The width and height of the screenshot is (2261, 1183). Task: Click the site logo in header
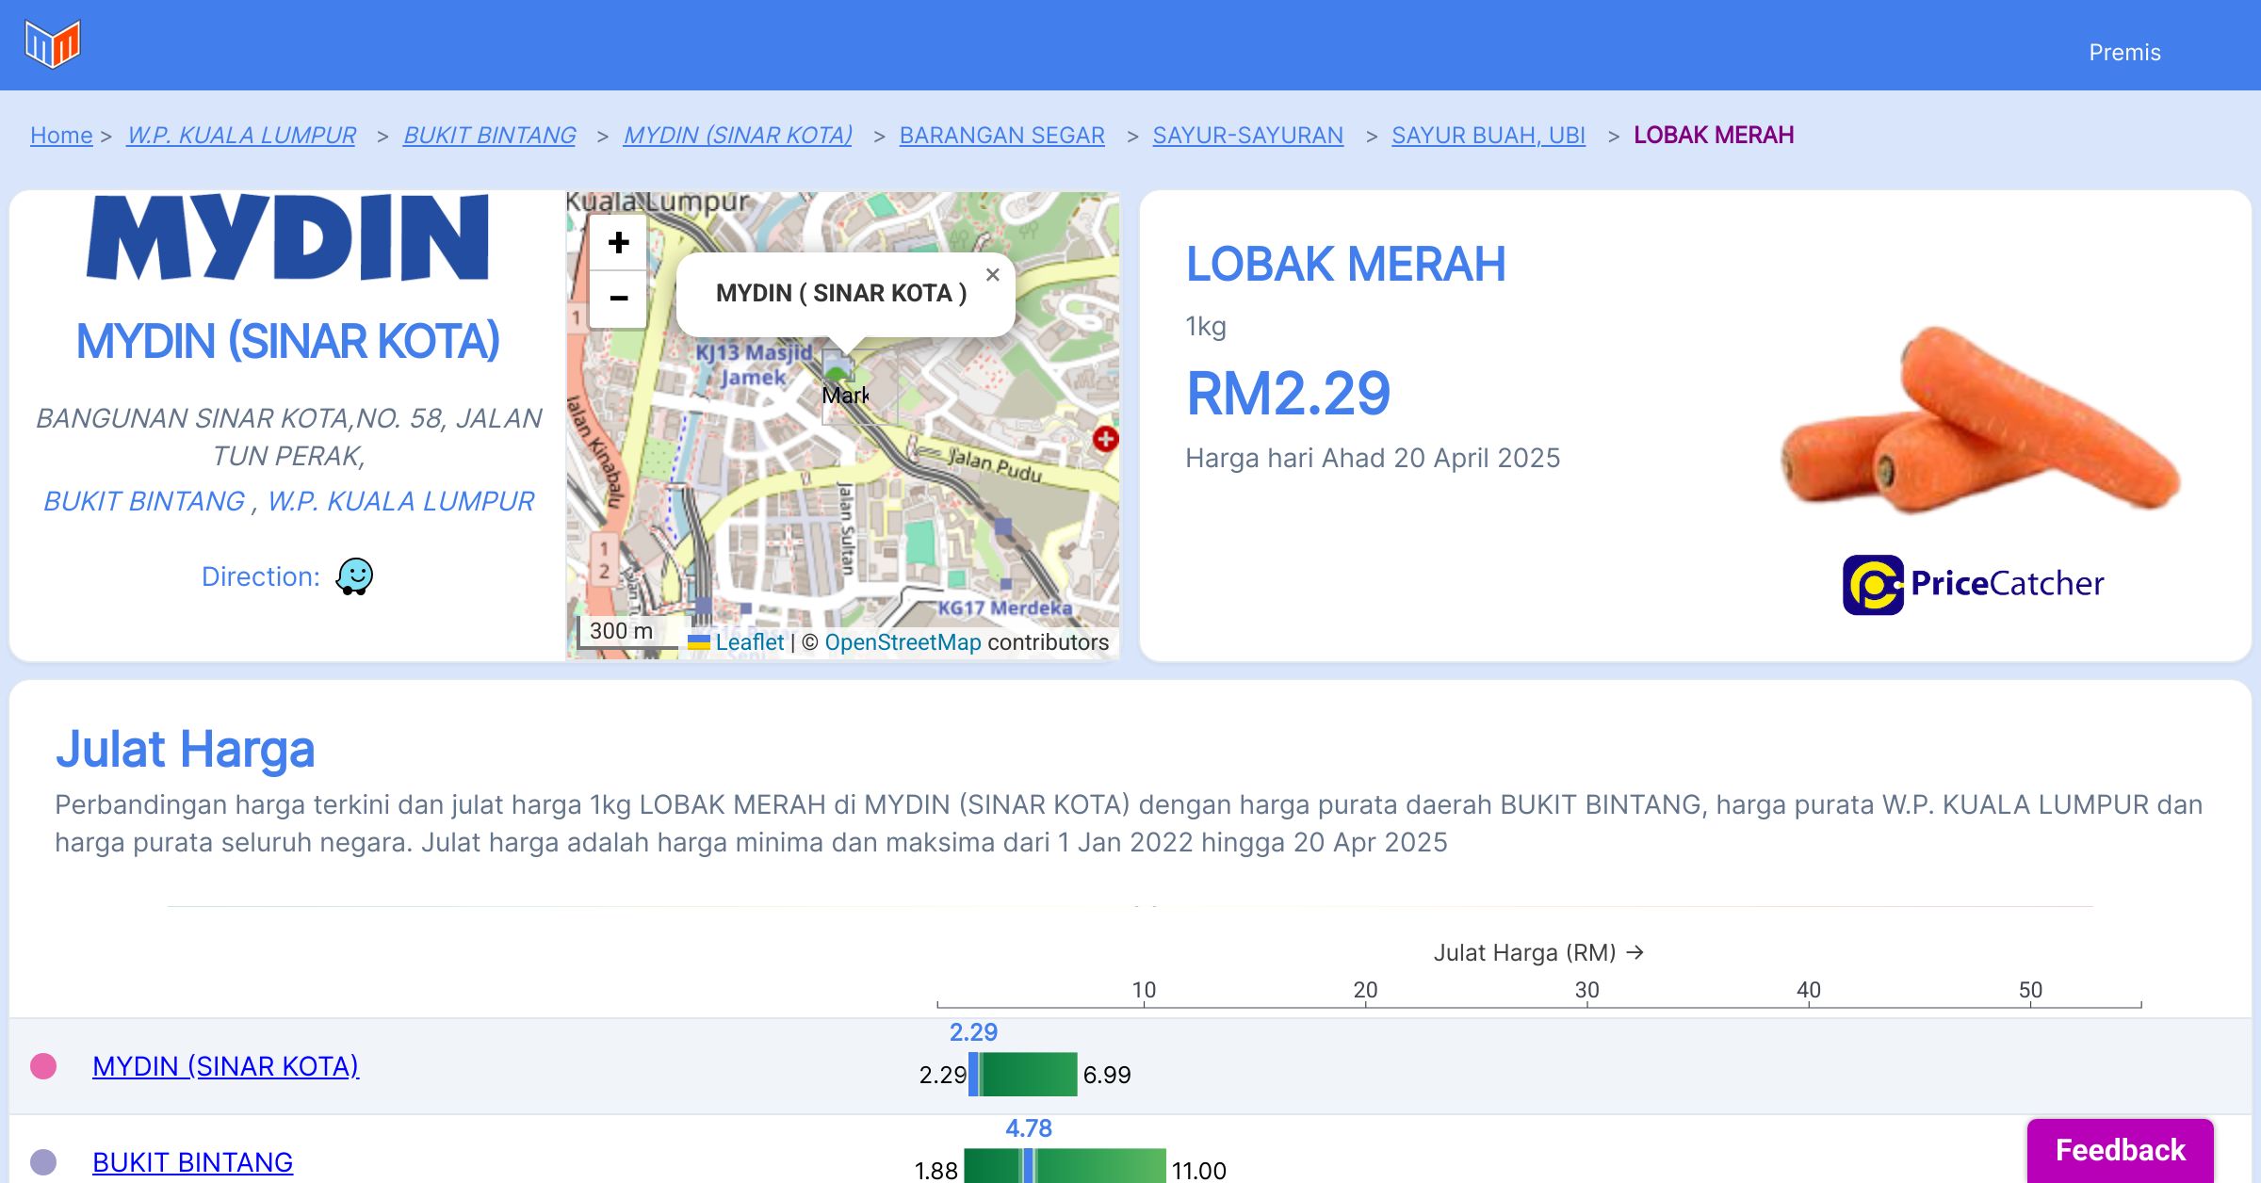pos(53,44)
